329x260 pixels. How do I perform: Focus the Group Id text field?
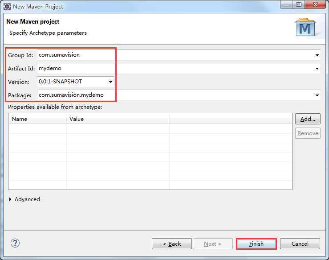tap(179, 55)
